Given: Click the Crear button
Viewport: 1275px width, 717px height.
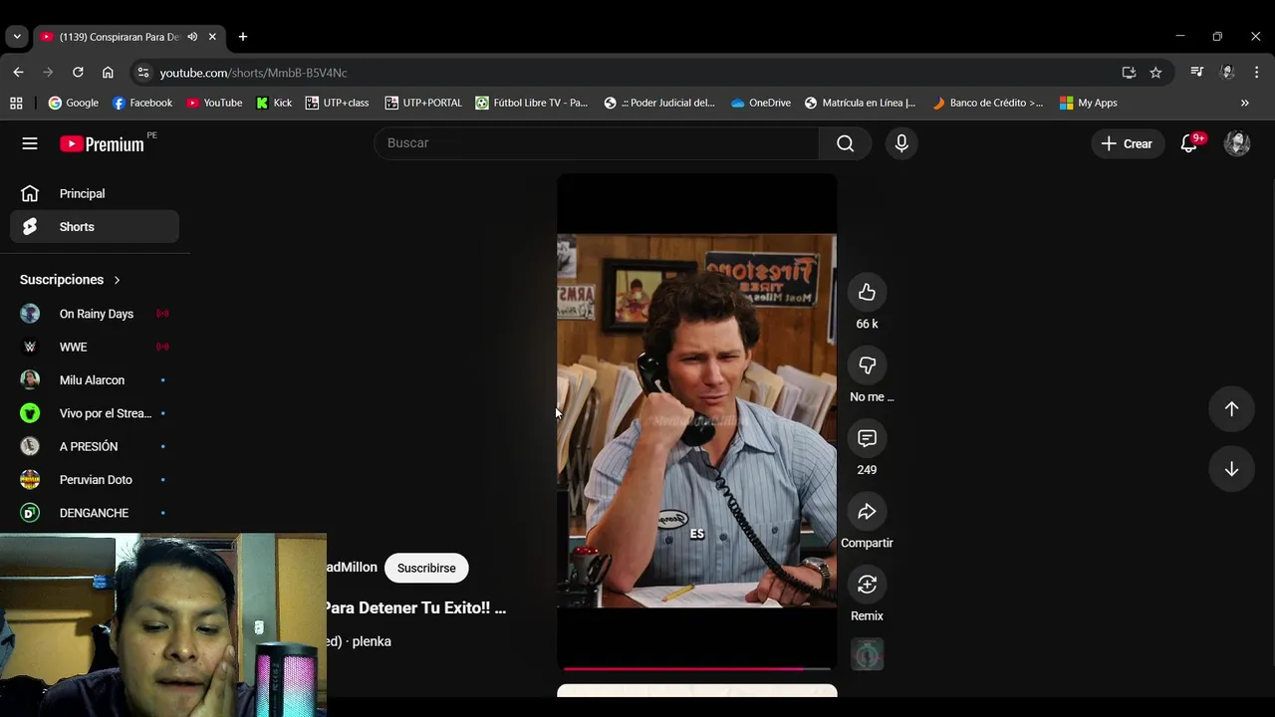Looking at the screenshot, I should [x=1127, y=143].
